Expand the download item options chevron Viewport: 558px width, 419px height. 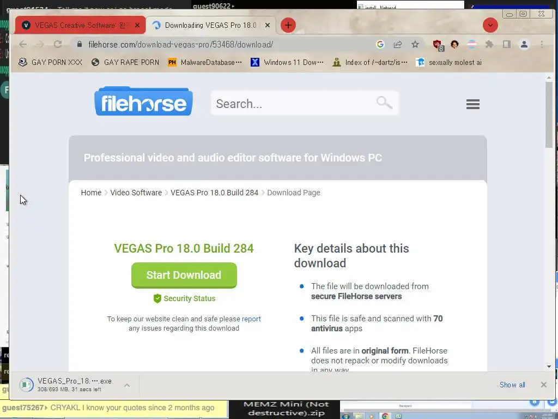pyautogui.click(x=126, y=385)
